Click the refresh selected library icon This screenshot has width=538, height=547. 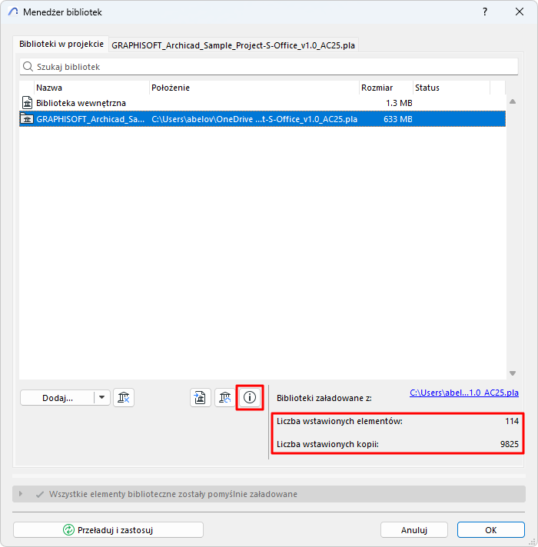(x=224, y=397)
